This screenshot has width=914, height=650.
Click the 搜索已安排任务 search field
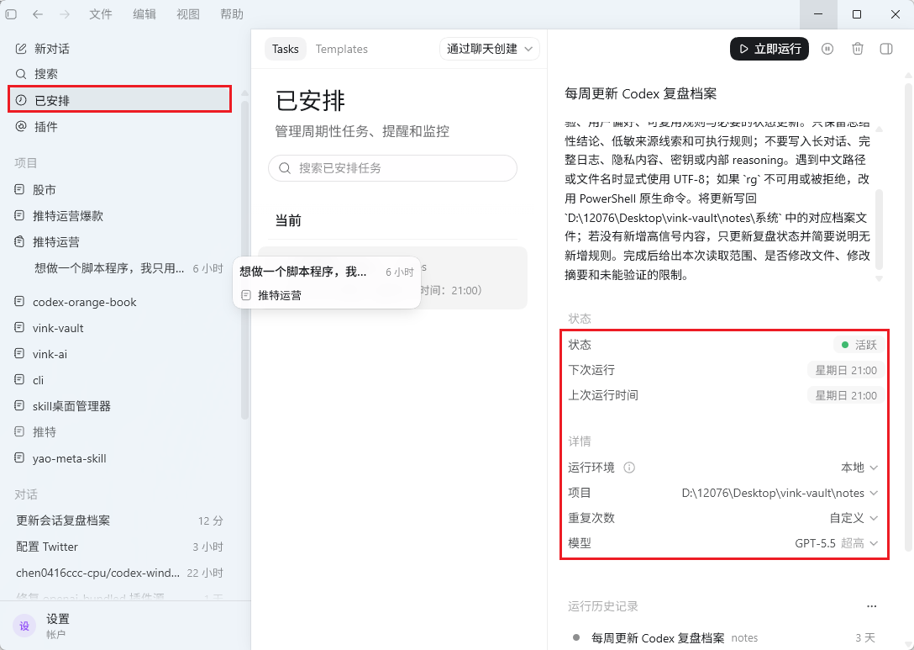[x=392, y=168]
